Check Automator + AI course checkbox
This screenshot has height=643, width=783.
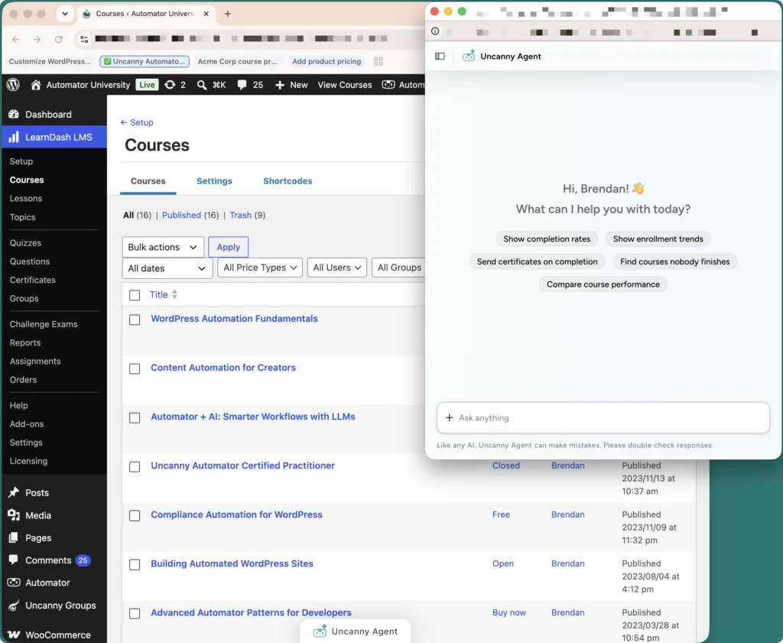coord(135,417)
